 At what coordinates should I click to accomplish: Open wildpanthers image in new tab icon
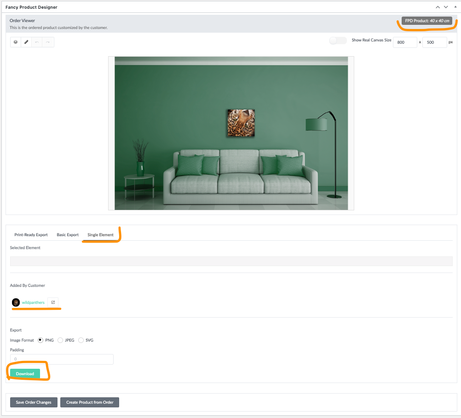[x=53, y=302]
